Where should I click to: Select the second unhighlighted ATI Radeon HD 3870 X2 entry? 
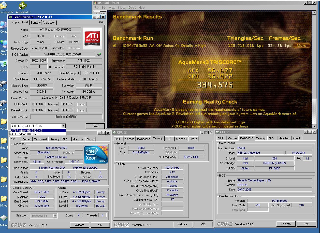tap(38, 134)
